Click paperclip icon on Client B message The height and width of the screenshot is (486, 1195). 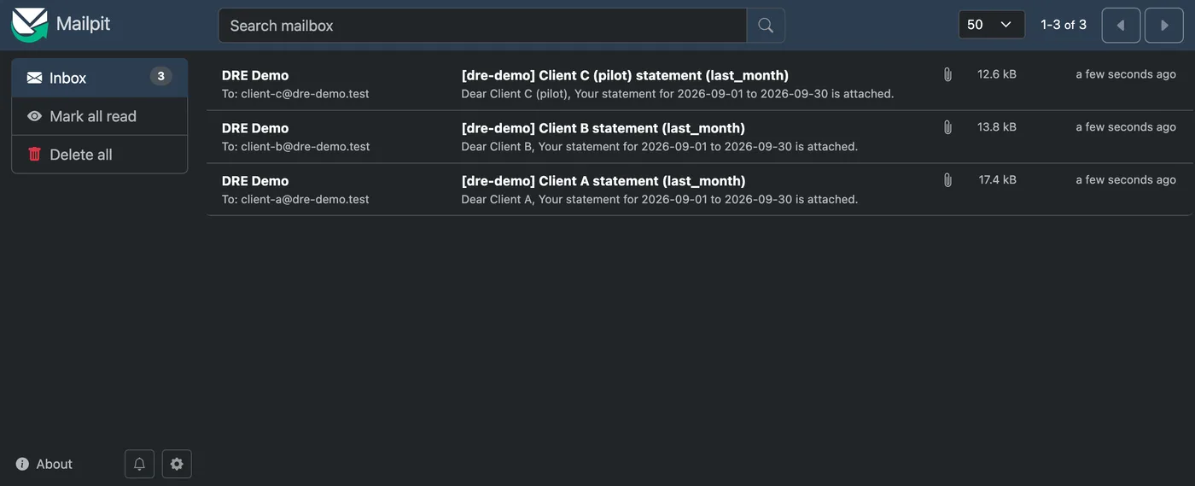point(947,127)
